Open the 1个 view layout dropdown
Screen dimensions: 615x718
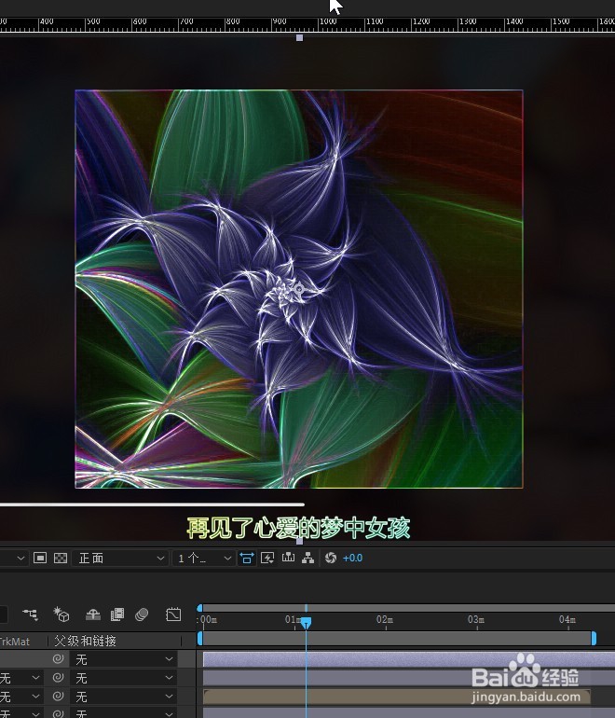tap(204, 559)
